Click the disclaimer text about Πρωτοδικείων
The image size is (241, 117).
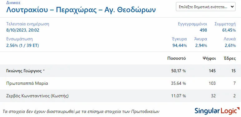pyautogui.click(x=81, y=111)
